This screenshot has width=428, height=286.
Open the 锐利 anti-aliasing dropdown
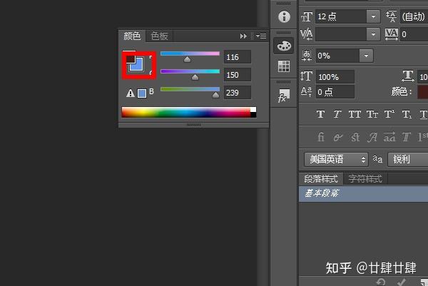[408, 159]
